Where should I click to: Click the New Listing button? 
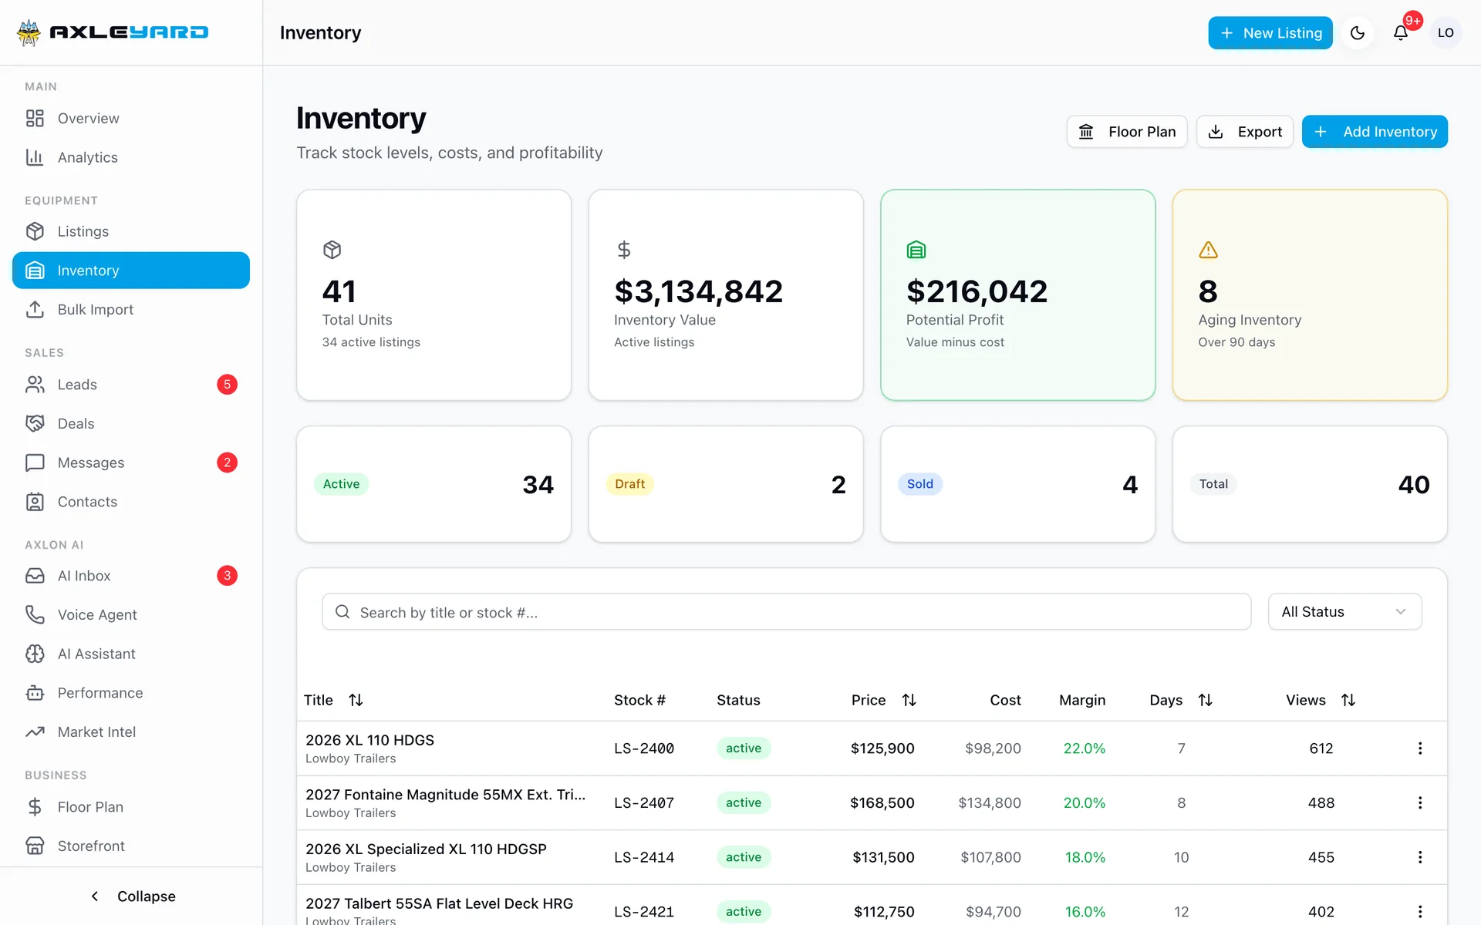click(x=1270, y=33)
